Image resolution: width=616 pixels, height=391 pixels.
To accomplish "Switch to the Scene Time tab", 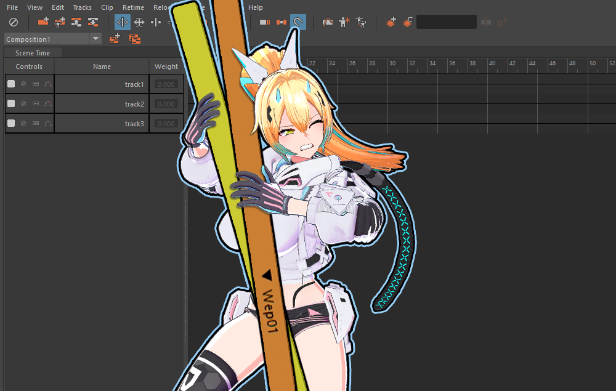I will tap(32, 53).
